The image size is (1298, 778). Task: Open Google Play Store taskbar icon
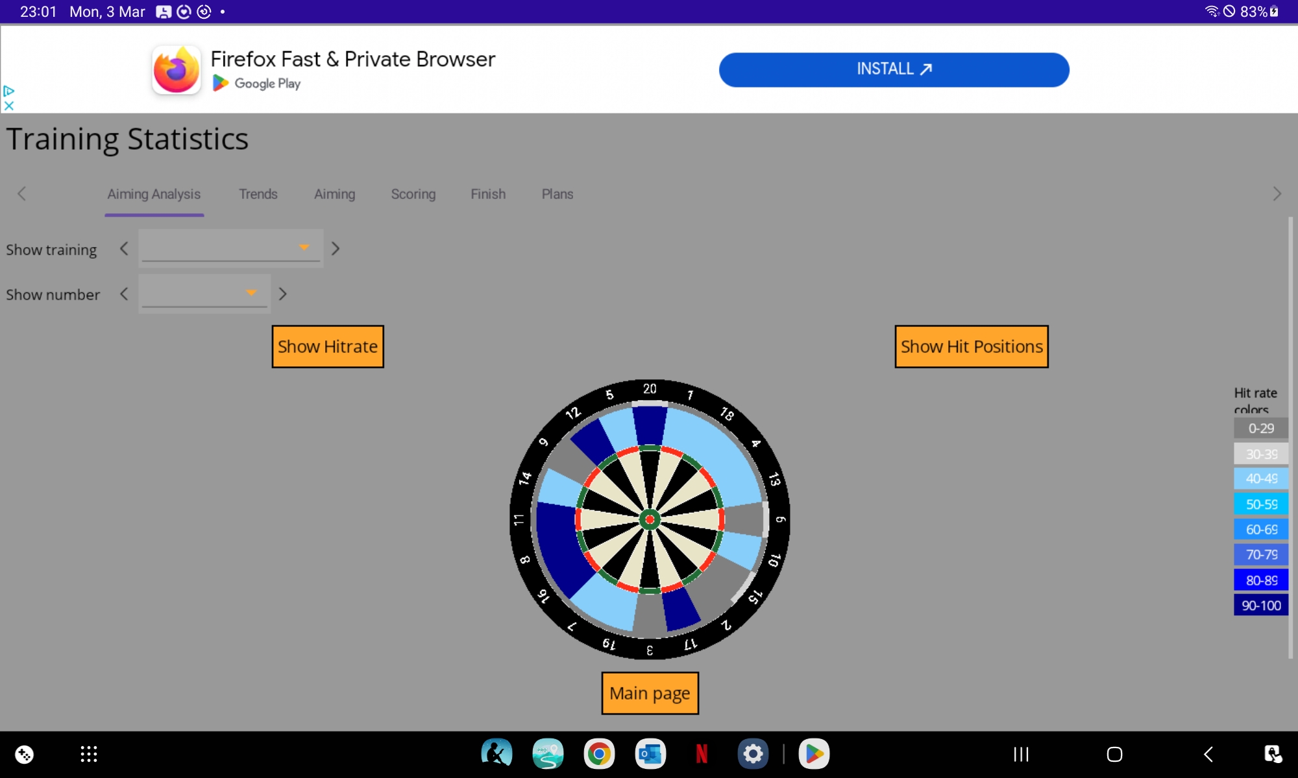[x=814, y=754]
